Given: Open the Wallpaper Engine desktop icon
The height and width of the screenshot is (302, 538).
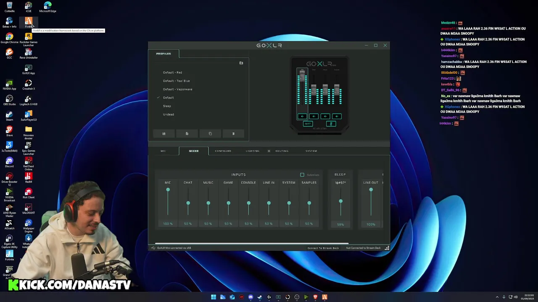Looking at the screenshot, I should [x=29, y=226].
